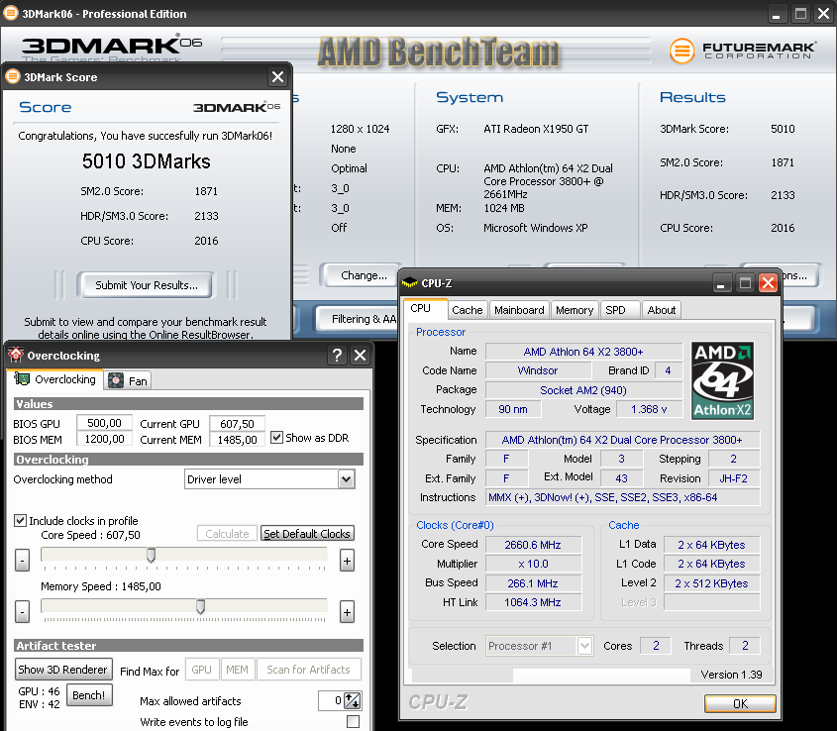Increase Core Speed with plus button
This screenshot has width=837, height=731.
coord(347,560)
